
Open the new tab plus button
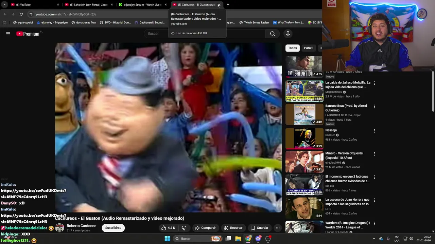228,5
